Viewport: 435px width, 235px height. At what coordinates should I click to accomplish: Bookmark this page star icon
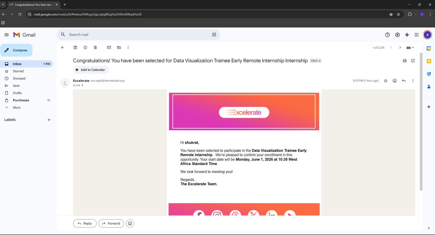point(398,14)
